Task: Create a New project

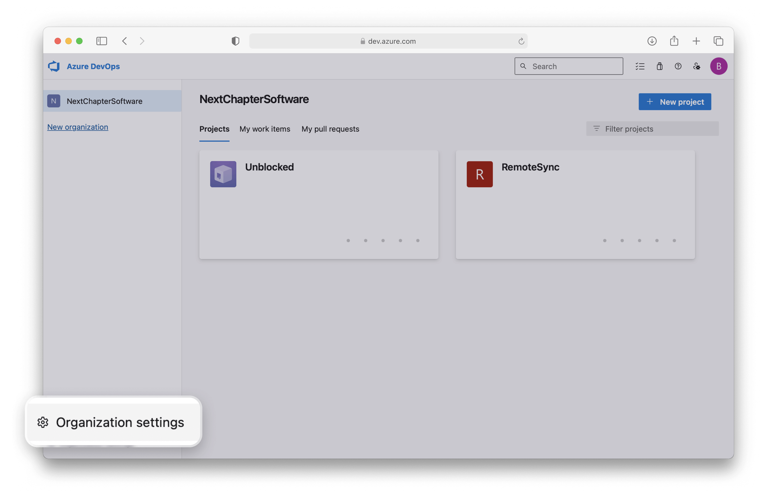Action: pos(675,102)
